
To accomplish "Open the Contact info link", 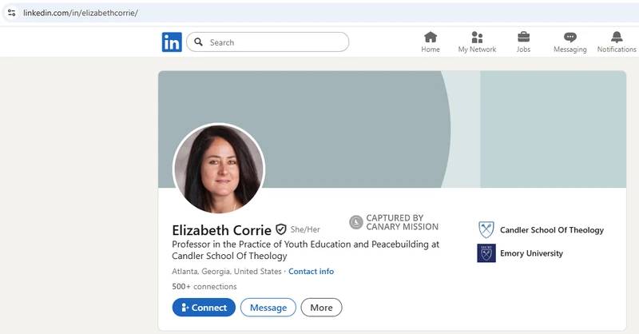I will point(311,271).
